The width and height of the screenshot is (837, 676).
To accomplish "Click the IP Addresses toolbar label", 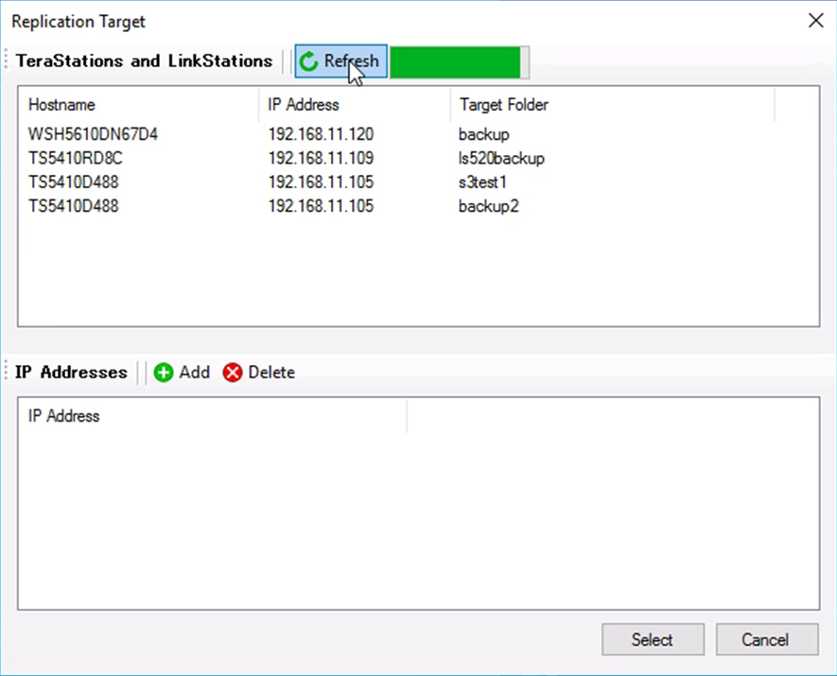I will [71, 373].
